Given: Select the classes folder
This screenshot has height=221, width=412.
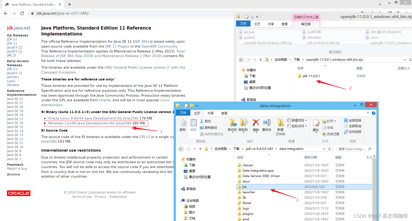Looking at the screenshot, I should [x=248, y=165].
